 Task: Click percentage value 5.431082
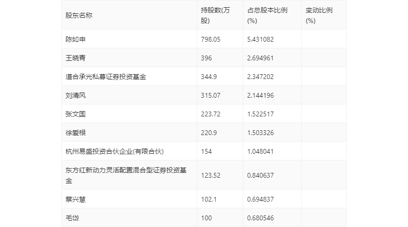pos(261,39)
